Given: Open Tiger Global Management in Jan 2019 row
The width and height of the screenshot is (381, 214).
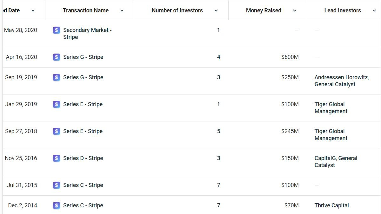Looking at the screenshot, I should (331, 108).
